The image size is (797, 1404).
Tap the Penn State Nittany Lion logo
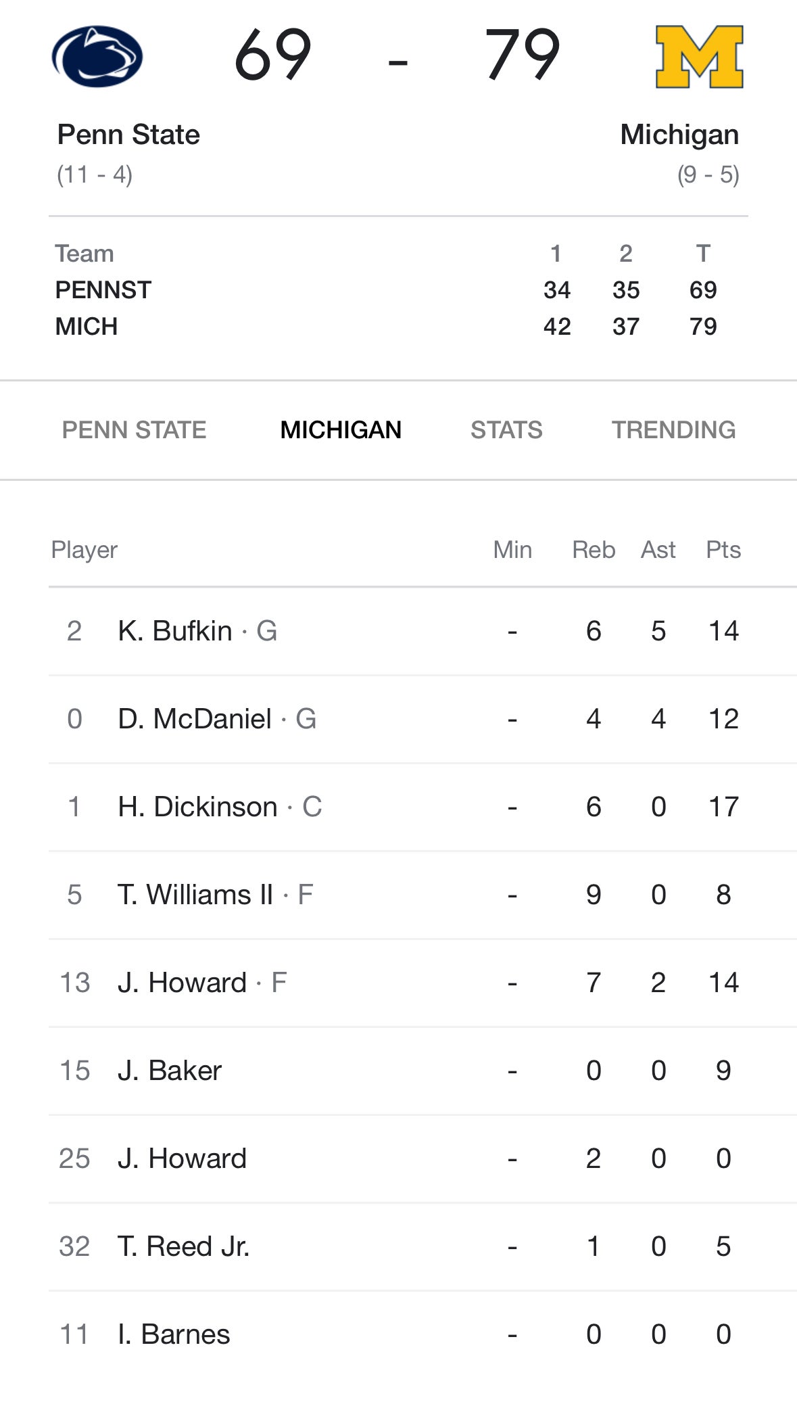tap(97, 57)
